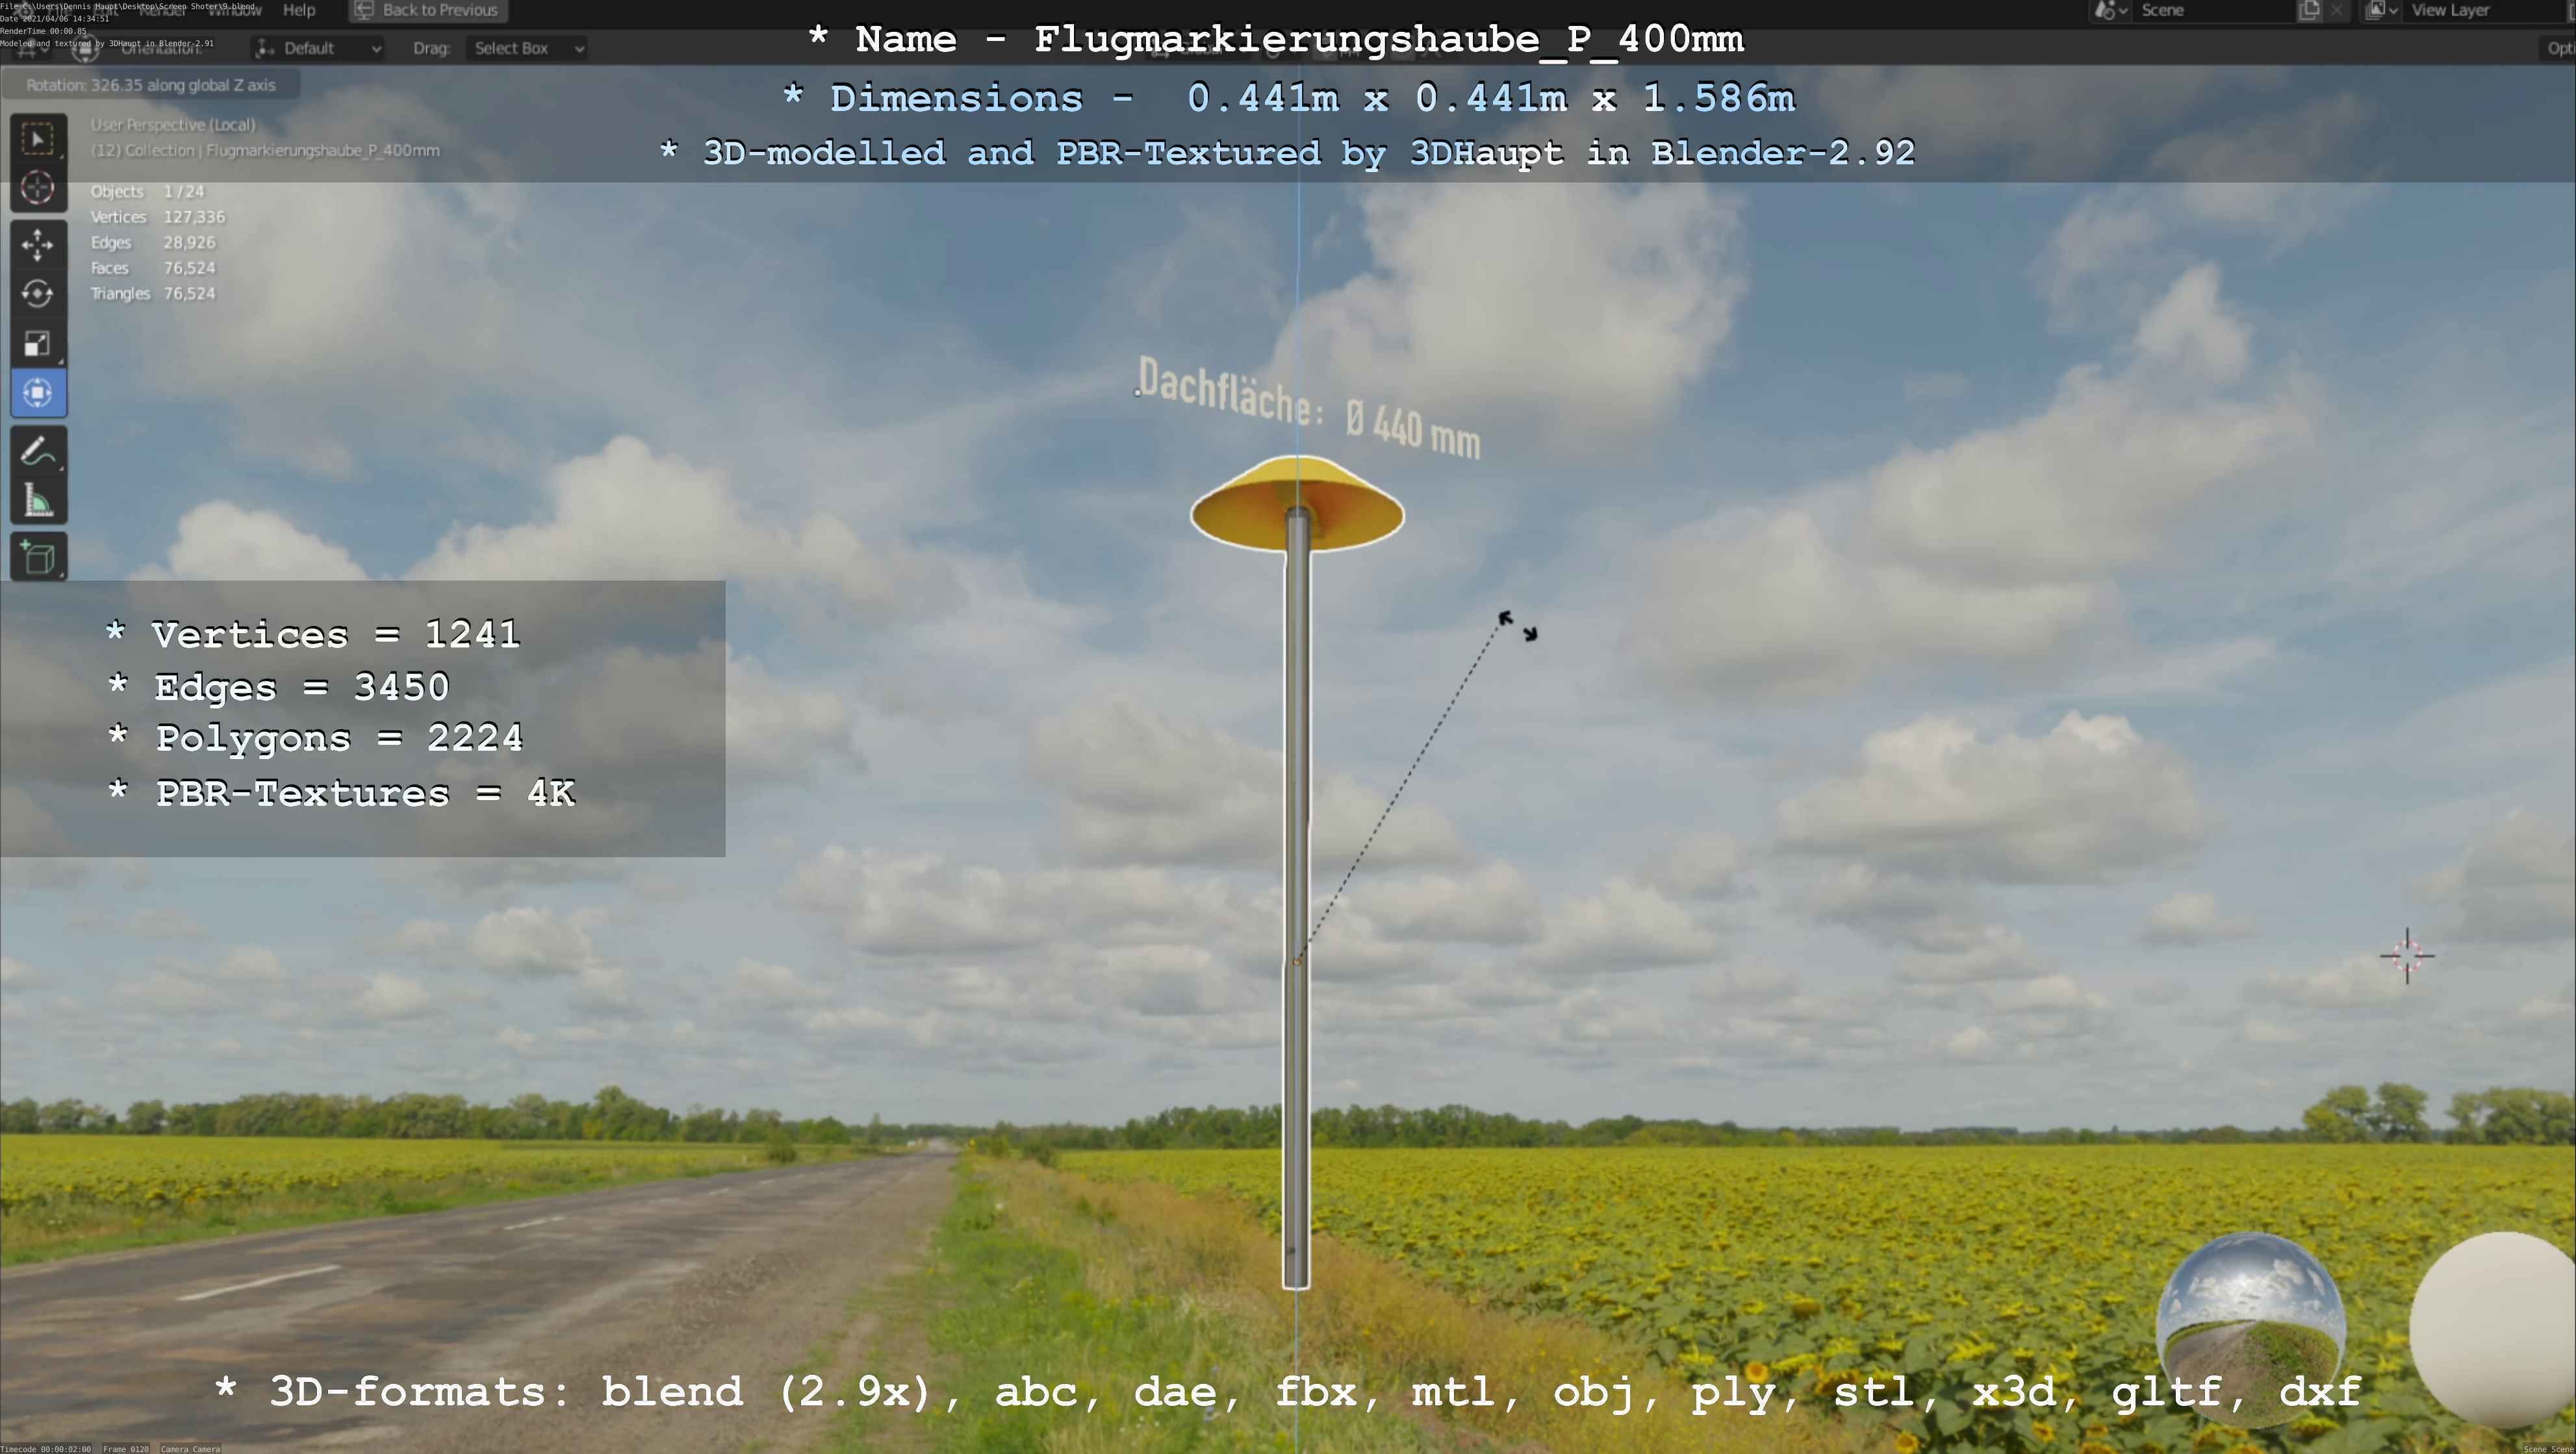Click the new scene copy icon
The height and width of the screenshot is (1454, 2576).
[x=2309, y=11]
